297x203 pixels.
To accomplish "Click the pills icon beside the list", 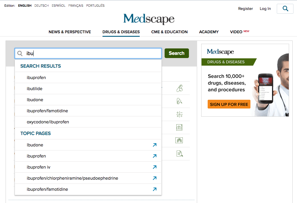I will pyautogui.click(x=179, y=88).
